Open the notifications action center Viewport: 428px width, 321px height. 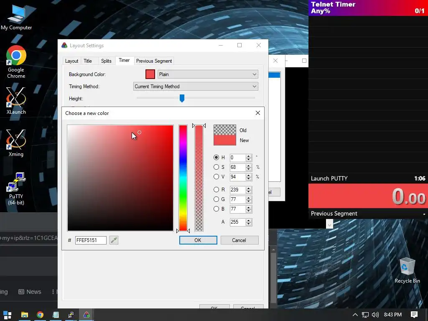(x=414, y=315)
